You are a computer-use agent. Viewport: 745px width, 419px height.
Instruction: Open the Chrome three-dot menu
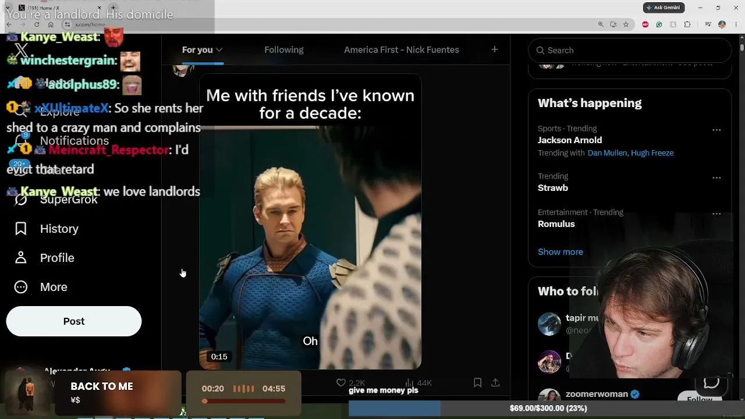tap(735, 24)
